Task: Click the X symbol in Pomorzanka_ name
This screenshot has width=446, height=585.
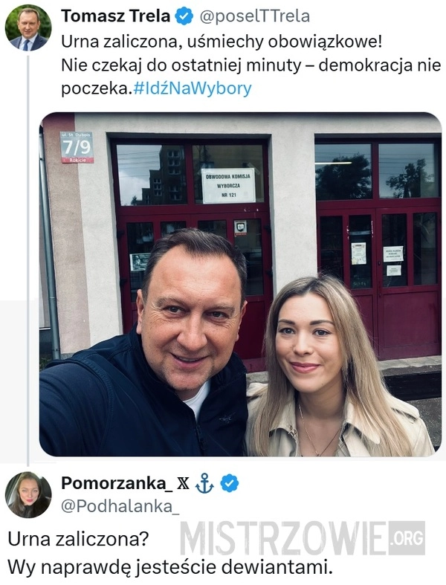Action: click(183, 483)
